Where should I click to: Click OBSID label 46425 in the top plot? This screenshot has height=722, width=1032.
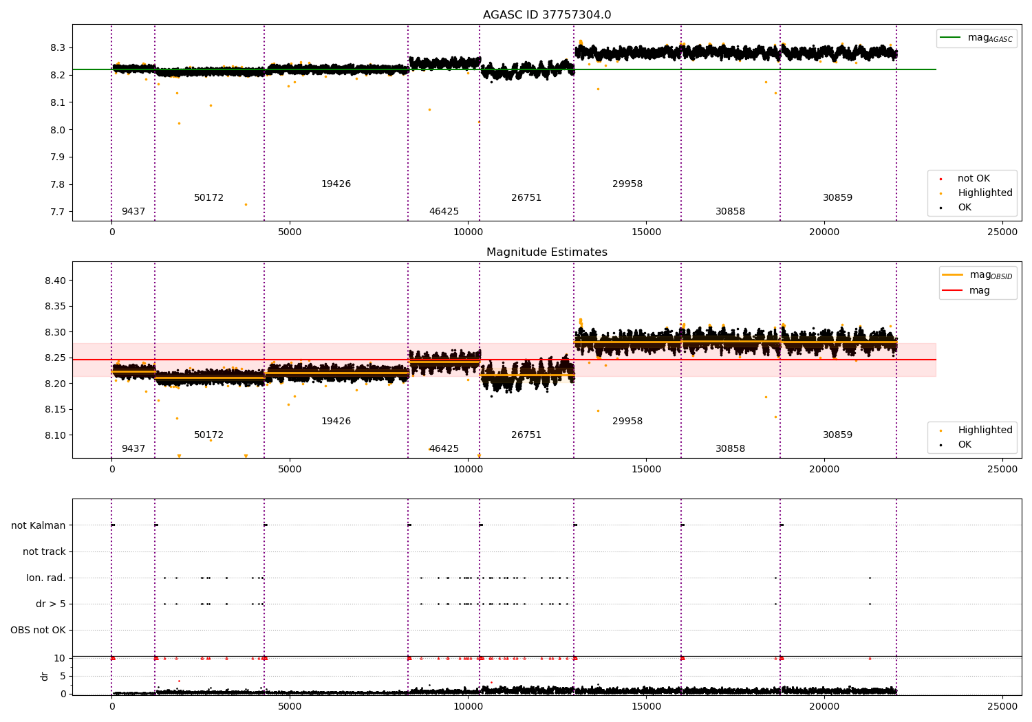tap(444, 212)
